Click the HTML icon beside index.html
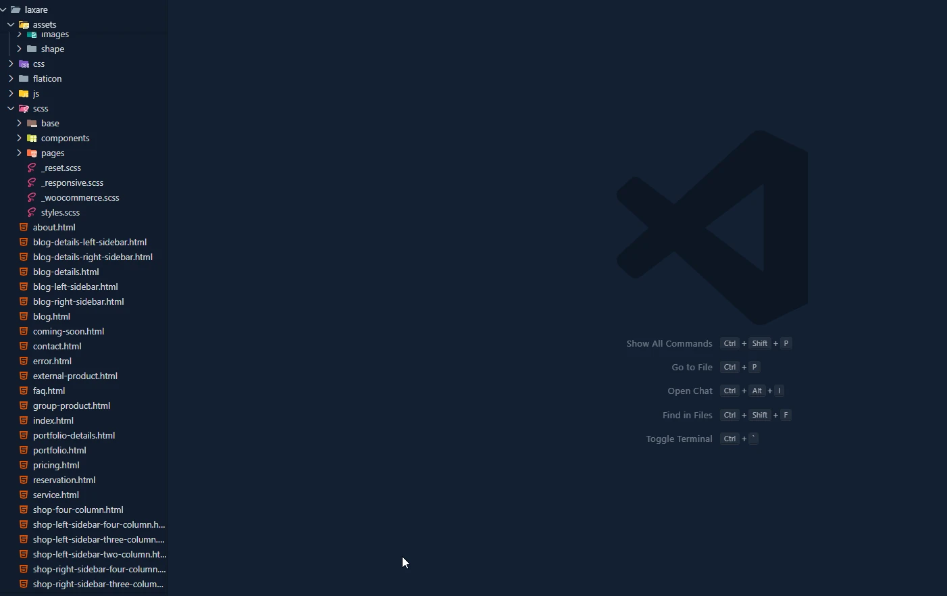The width and height of the screenshot is (947, 596). (x=24, y=421)
